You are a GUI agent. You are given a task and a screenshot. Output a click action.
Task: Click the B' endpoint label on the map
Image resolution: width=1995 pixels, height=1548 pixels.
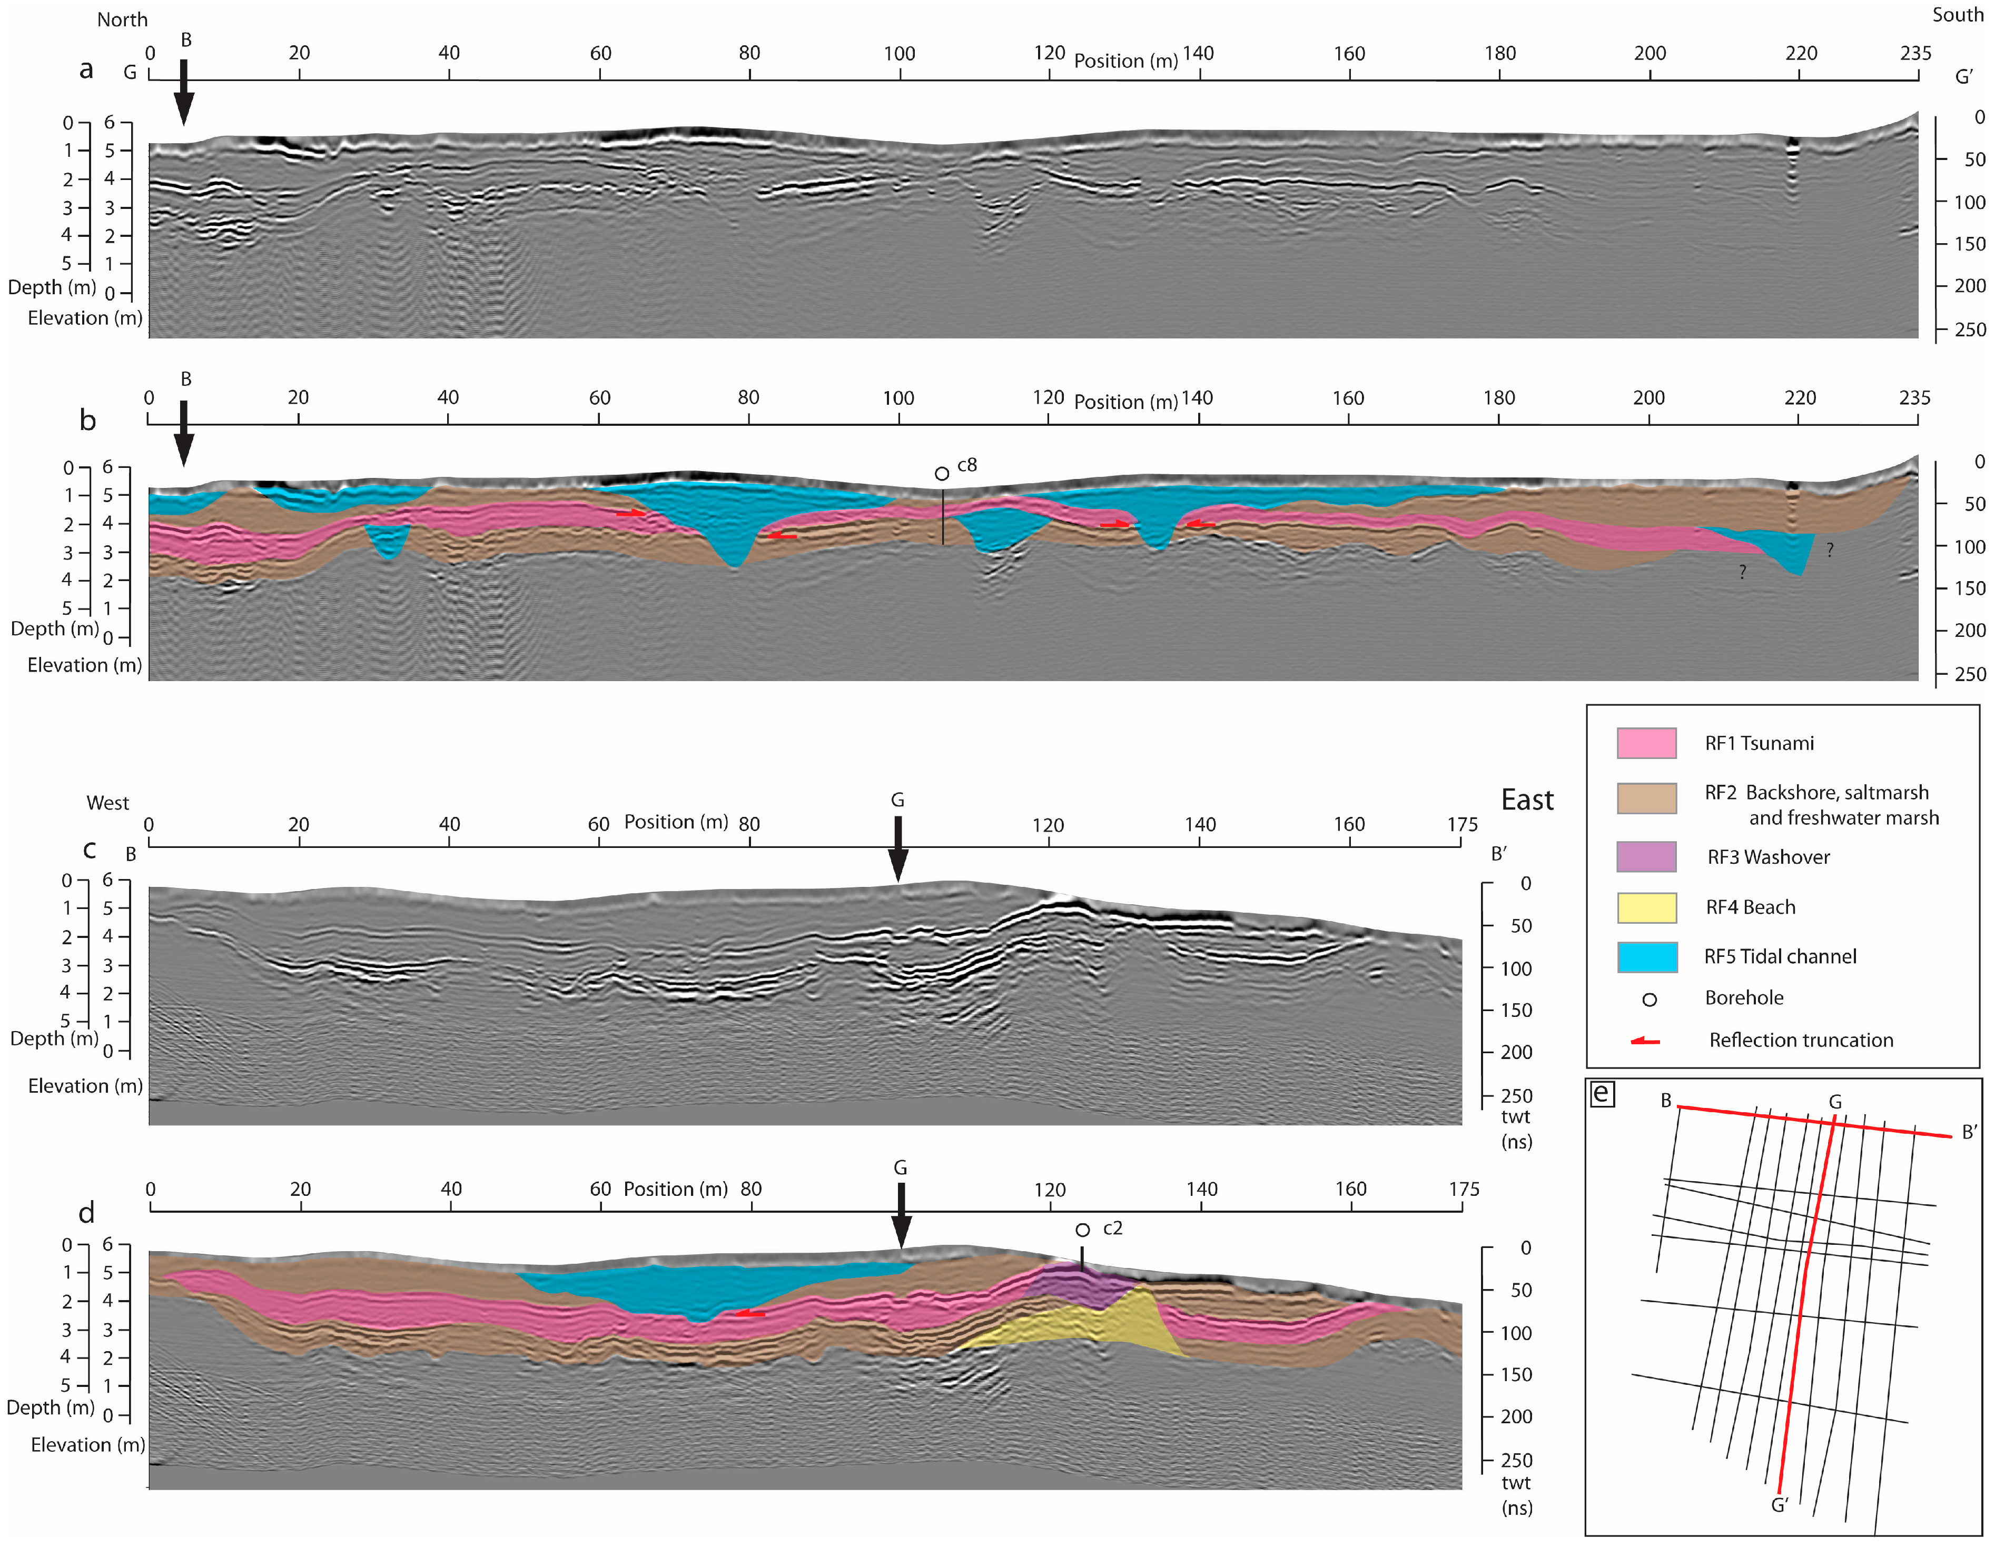(x=1969, y=1133)
